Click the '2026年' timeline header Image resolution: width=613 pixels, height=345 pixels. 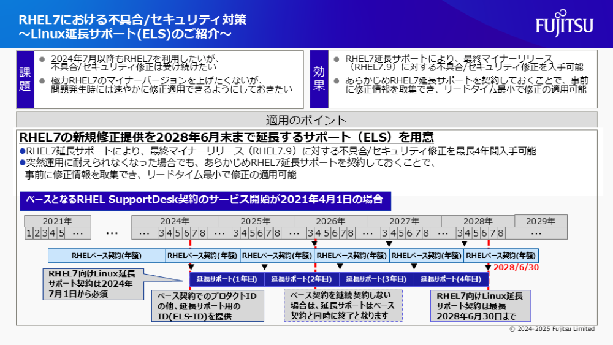click(x=331, y=221)
